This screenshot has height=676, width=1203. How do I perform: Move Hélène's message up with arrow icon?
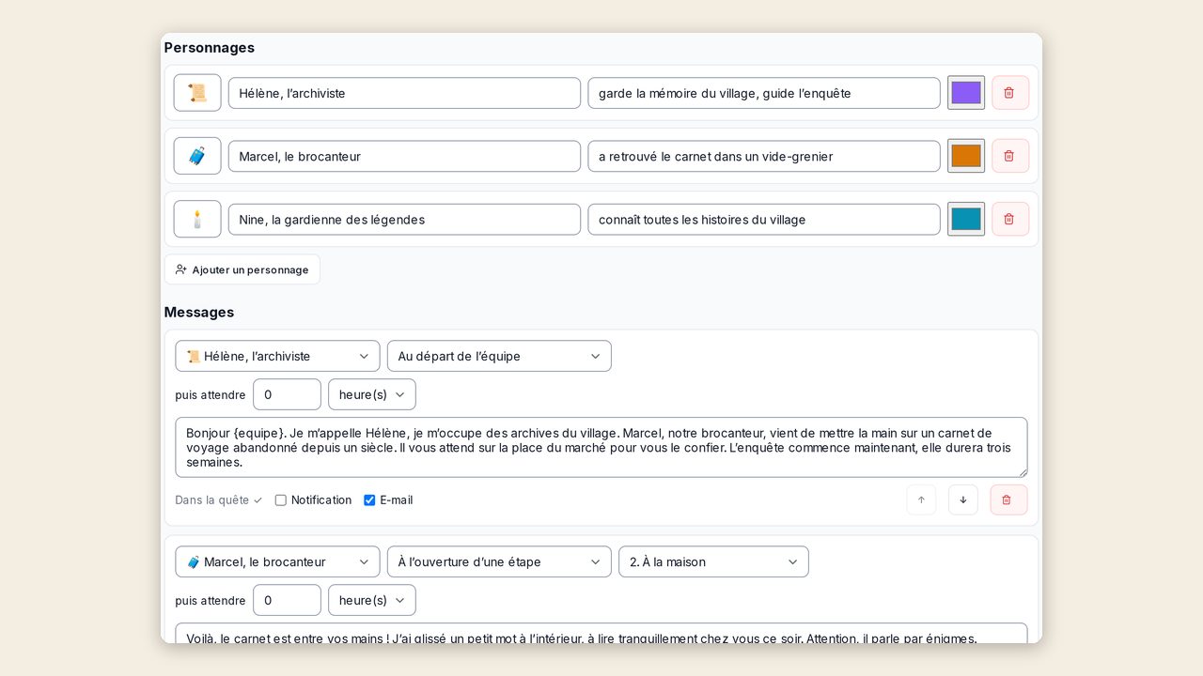coord(921,499)
